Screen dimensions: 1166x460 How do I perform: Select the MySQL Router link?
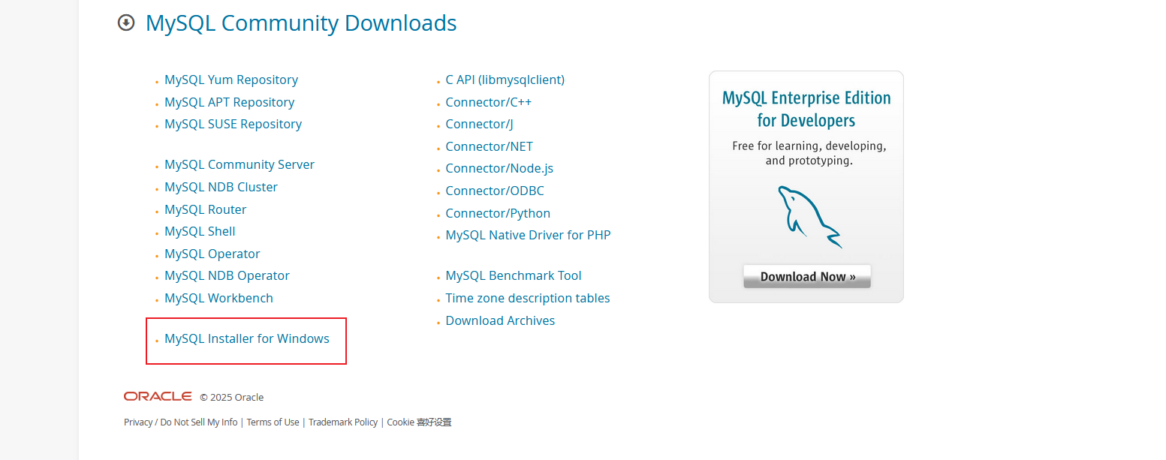205,209
